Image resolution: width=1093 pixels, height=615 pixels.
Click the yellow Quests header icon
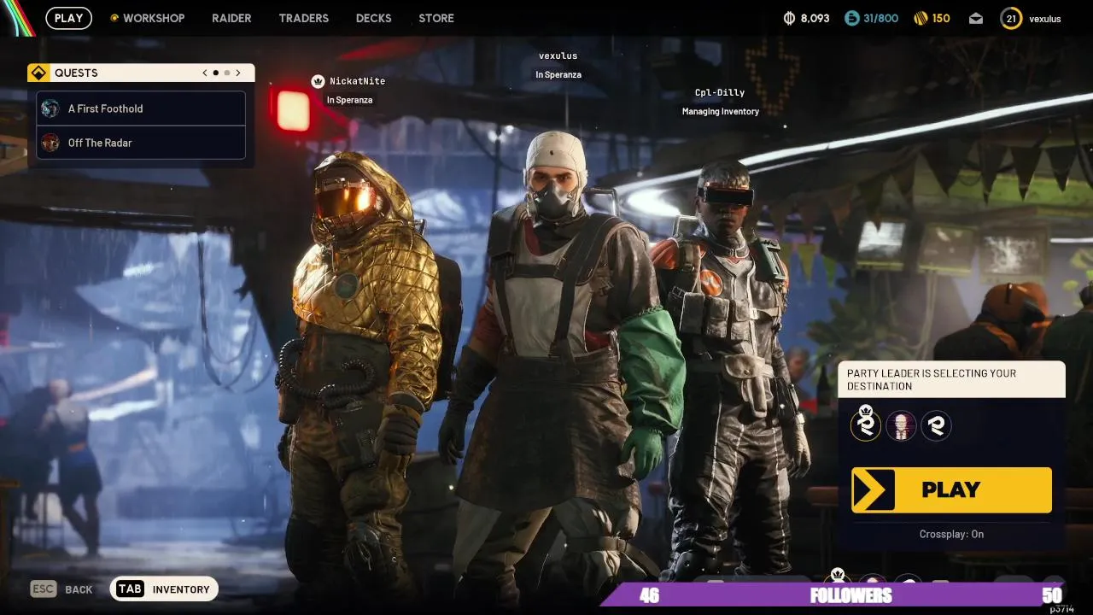(x=38, y=73)
